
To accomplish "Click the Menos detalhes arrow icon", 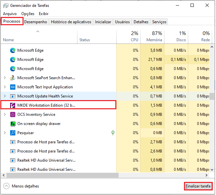I will click(x=6, y=186).
